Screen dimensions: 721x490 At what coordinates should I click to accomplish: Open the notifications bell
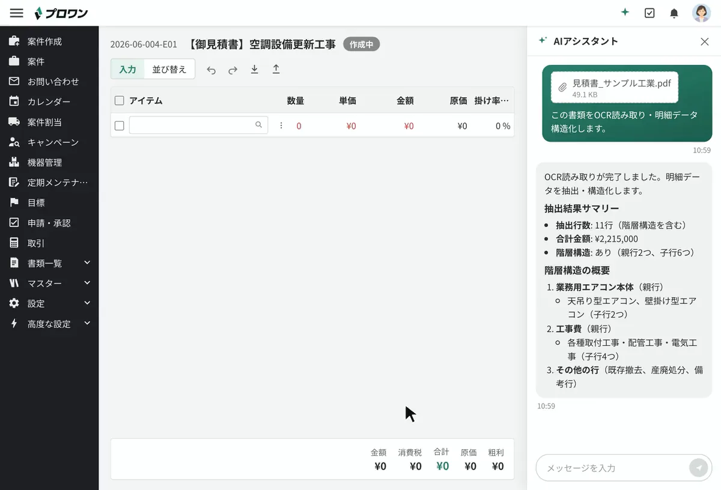[x=674, y=13]
